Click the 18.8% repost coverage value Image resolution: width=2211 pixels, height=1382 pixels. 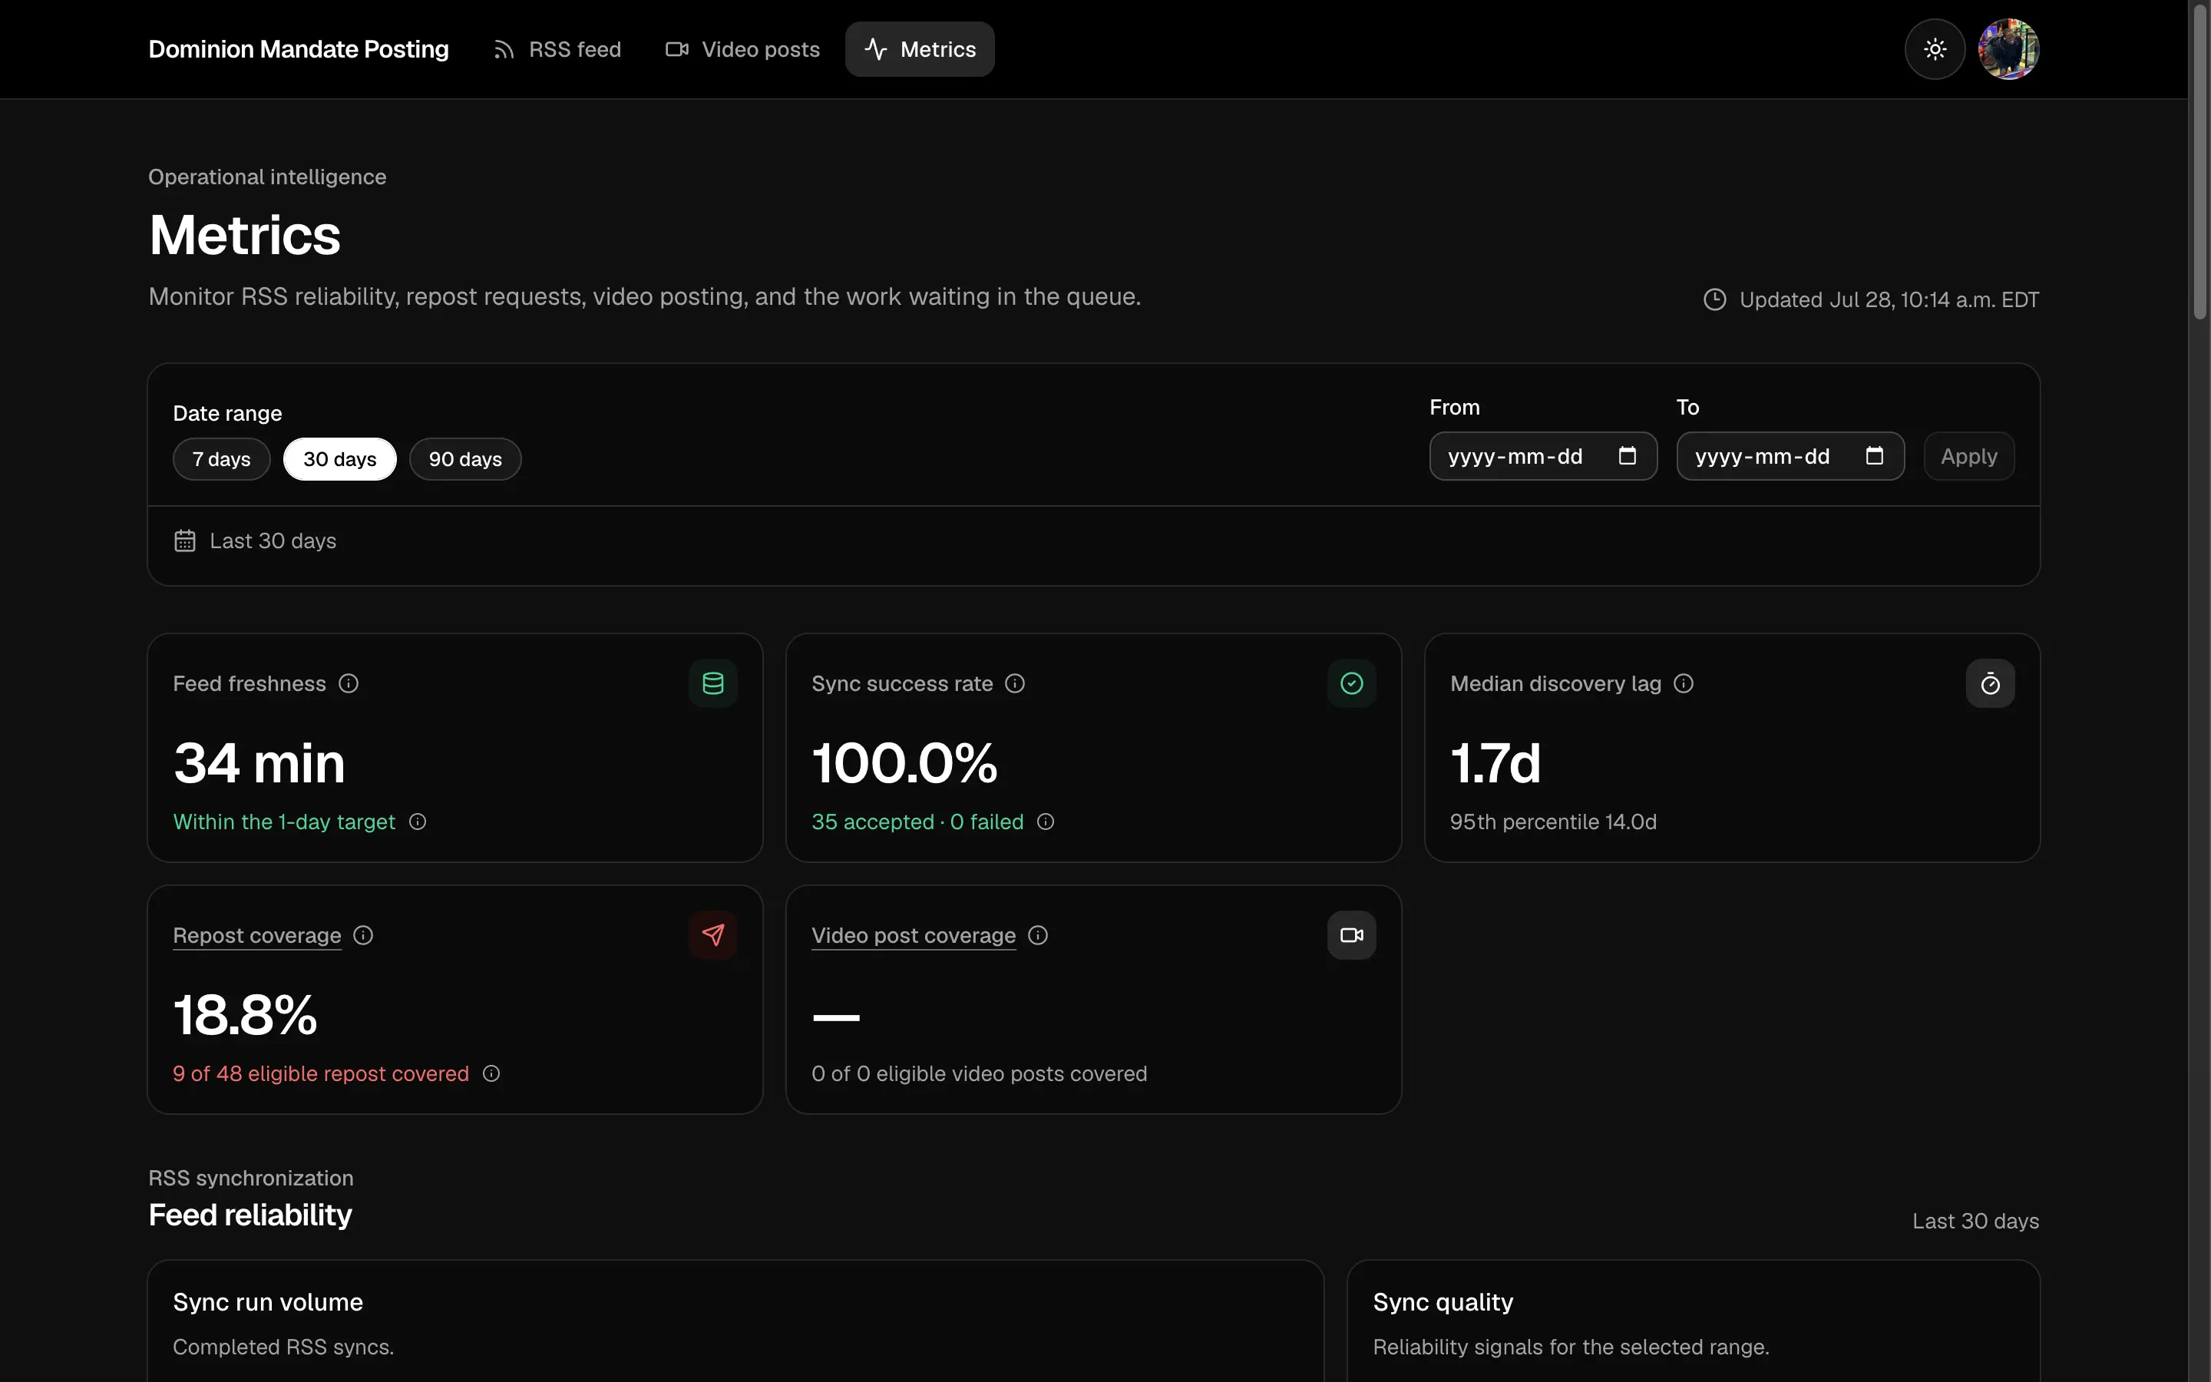click(x=245, y=1014)
